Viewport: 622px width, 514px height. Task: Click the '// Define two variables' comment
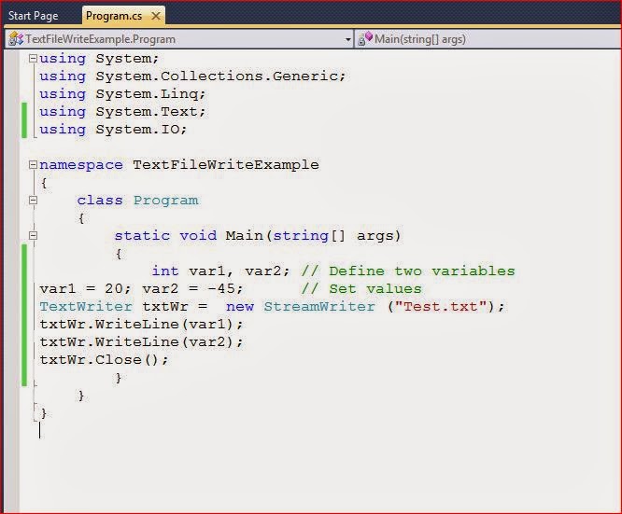(408, 271)
